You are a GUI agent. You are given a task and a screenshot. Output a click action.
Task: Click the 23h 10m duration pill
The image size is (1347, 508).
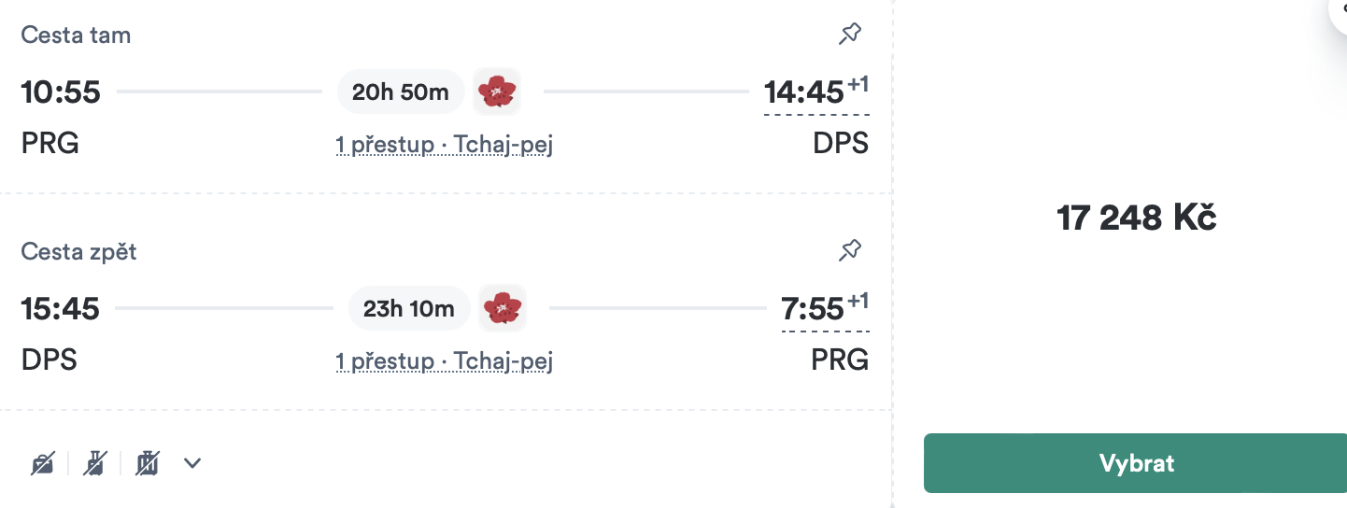pos(409,308)
